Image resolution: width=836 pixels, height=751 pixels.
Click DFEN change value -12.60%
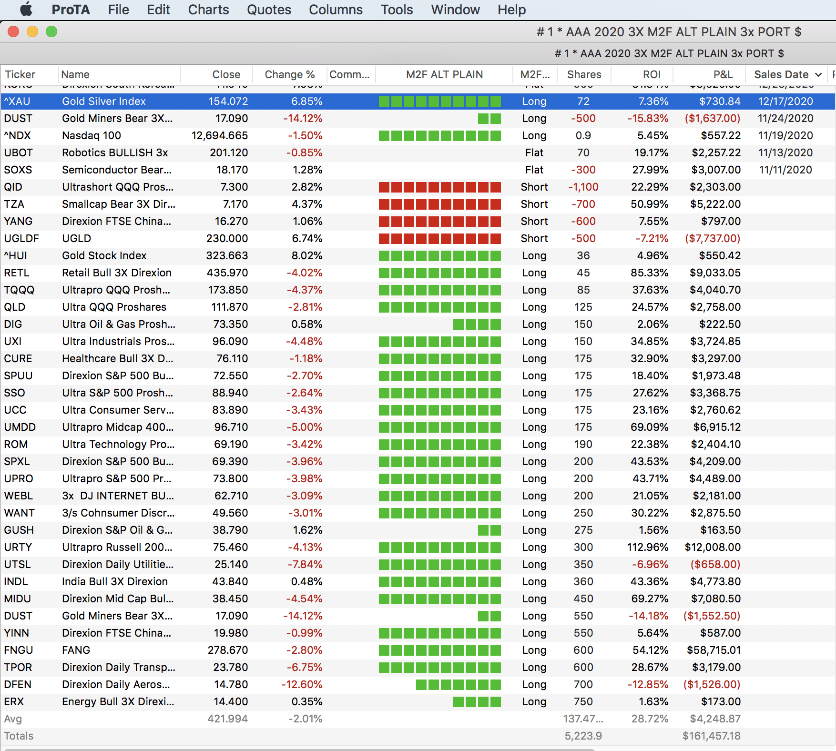(x=302, y=684)
